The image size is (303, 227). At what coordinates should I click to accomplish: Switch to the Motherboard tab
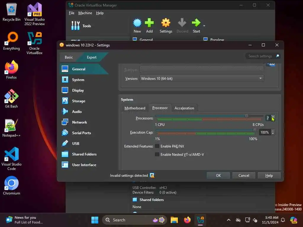coord(135,108)
